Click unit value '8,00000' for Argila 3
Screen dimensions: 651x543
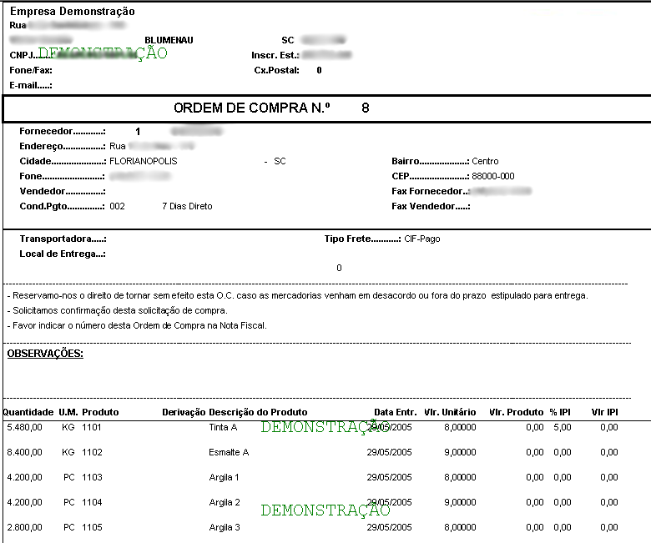(460, 527)
